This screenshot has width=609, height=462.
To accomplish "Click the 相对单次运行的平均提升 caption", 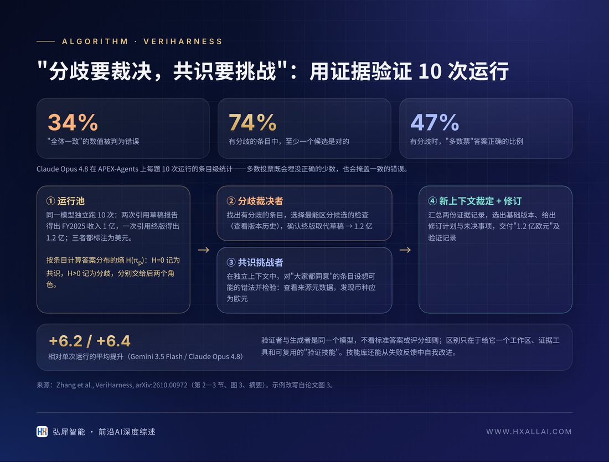I will pos(146,356).
